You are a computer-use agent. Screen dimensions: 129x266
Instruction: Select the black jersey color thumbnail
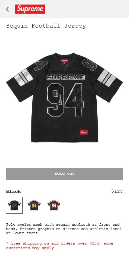click(15, 205)
